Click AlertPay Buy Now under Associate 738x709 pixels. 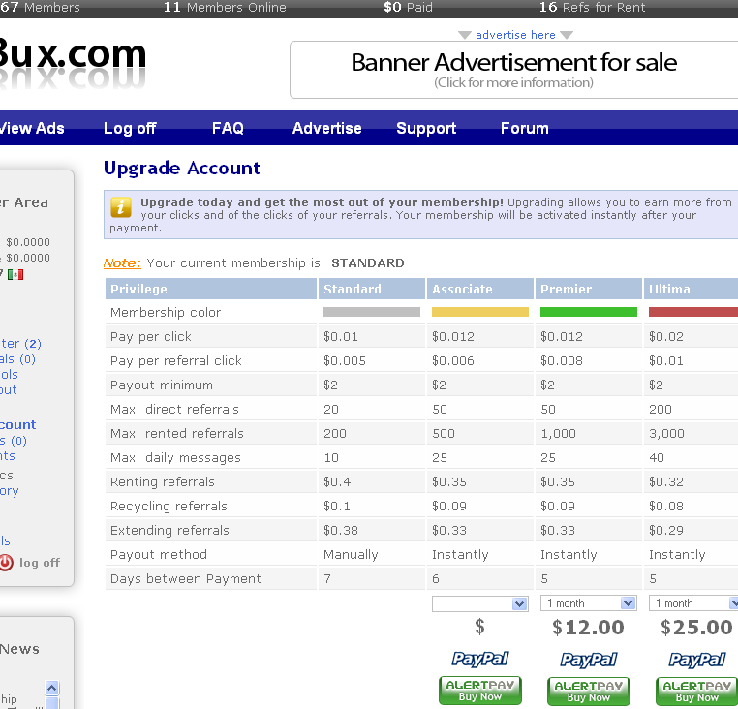(x=480, y=691)
